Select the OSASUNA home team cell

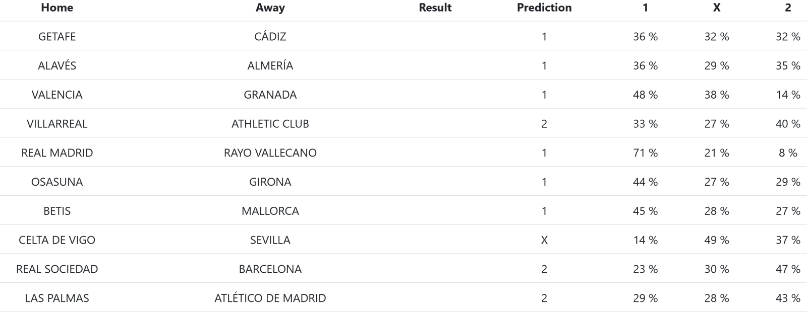tap(57, 182)
